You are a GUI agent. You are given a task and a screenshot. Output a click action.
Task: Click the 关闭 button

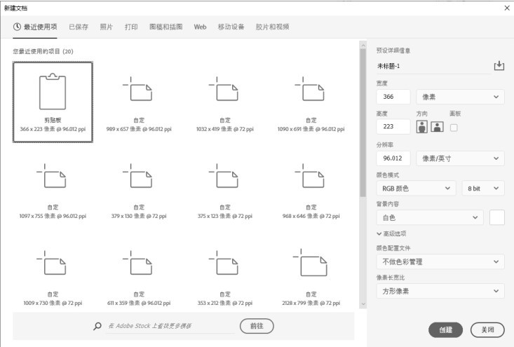pyautogui.click(x=487, y=329)
